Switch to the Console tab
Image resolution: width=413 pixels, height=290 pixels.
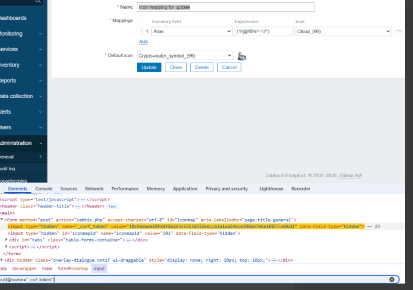(44, 189)
